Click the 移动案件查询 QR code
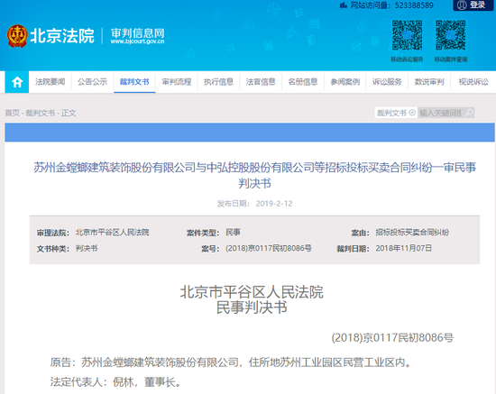The image size is (496, 394). (450, 35)
